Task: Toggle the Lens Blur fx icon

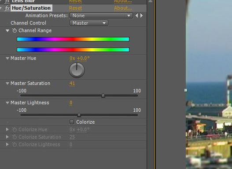Action: click(x=7, y=1)
